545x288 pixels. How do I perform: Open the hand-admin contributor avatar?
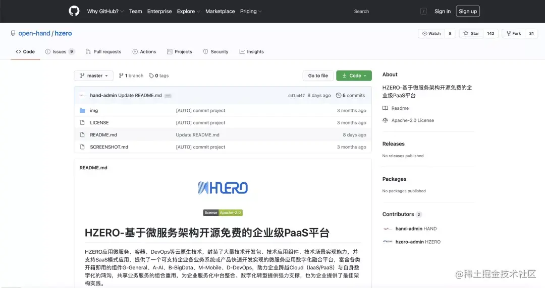[388, 229]
